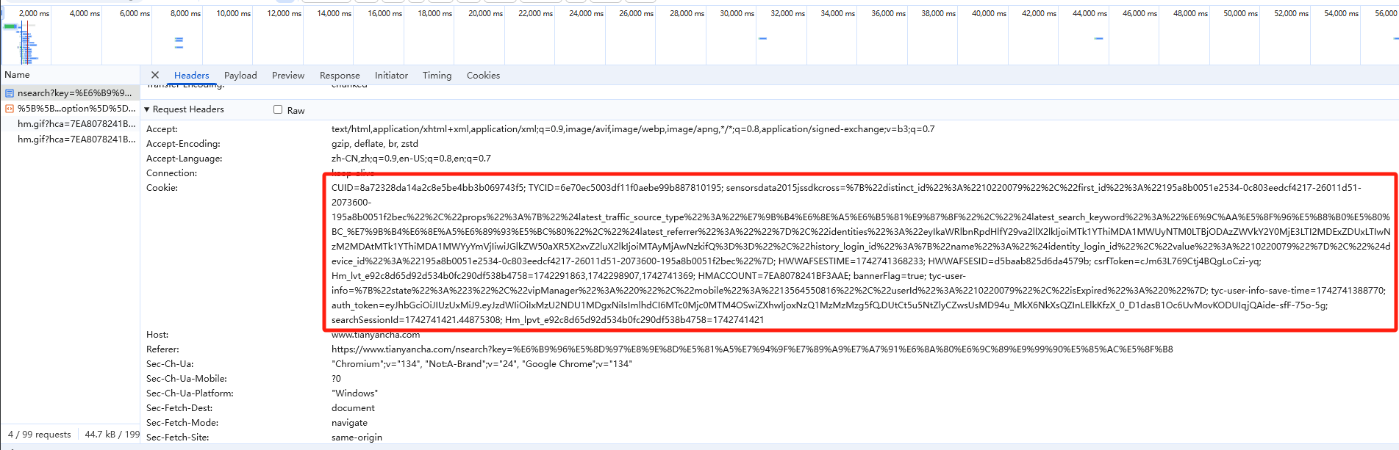
Task: Click the Name column header
Action: tap(18, 75)
